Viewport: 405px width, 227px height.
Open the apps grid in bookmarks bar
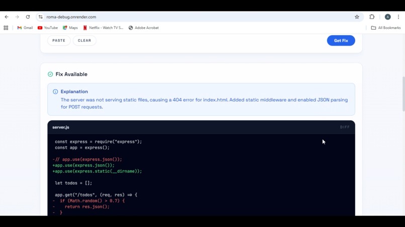[6, 28]
